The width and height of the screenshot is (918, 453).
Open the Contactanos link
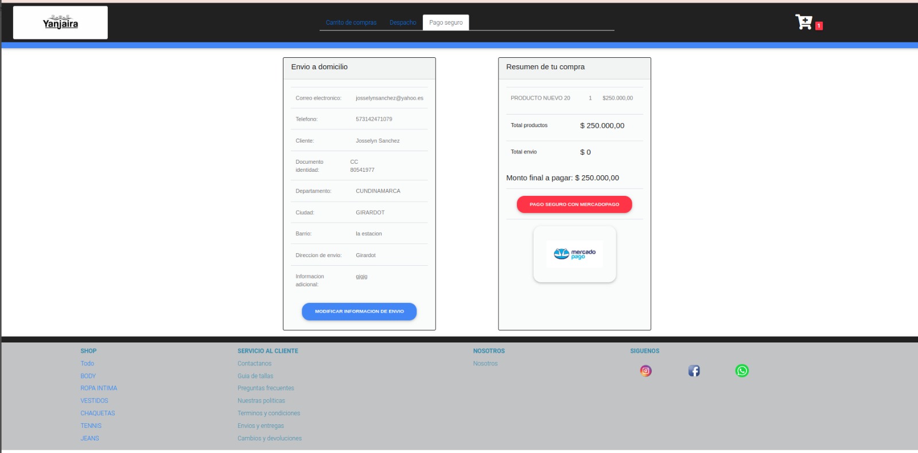(x=254, y=364)
